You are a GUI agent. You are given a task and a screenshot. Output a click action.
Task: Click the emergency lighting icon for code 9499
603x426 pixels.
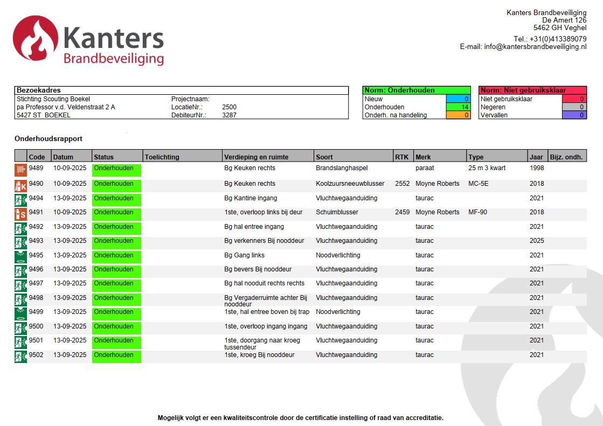click(x=20, y=314)
